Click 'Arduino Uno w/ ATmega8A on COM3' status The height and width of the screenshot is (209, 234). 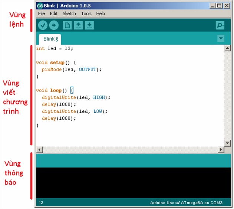[x=186, y=203]
